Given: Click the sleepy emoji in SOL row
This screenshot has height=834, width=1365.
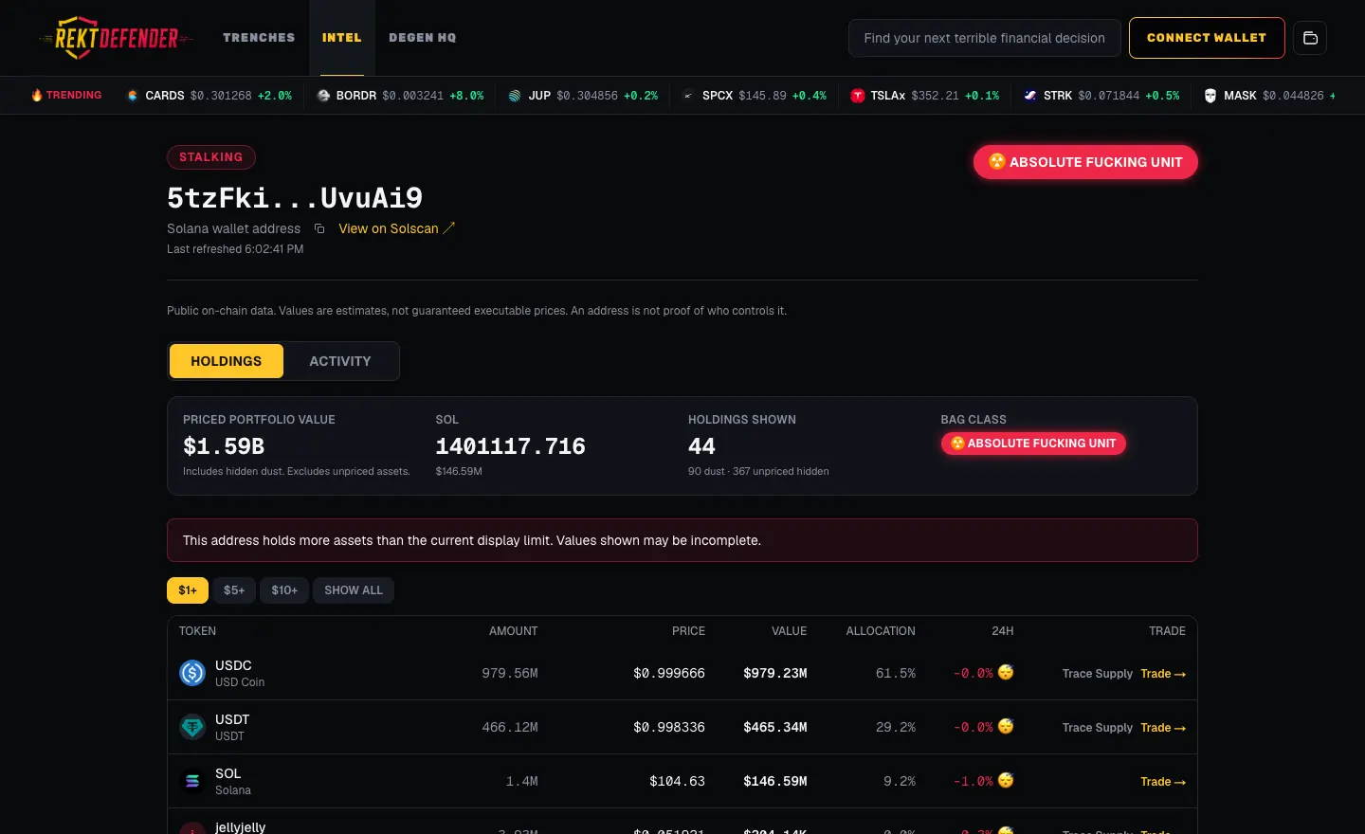Looking at the screenshot, I should coord(1006,780).
